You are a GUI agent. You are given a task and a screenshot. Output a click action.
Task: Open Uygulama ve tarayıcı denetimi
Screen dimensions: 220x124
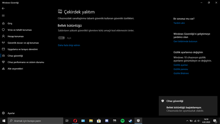tap(23, 49)
